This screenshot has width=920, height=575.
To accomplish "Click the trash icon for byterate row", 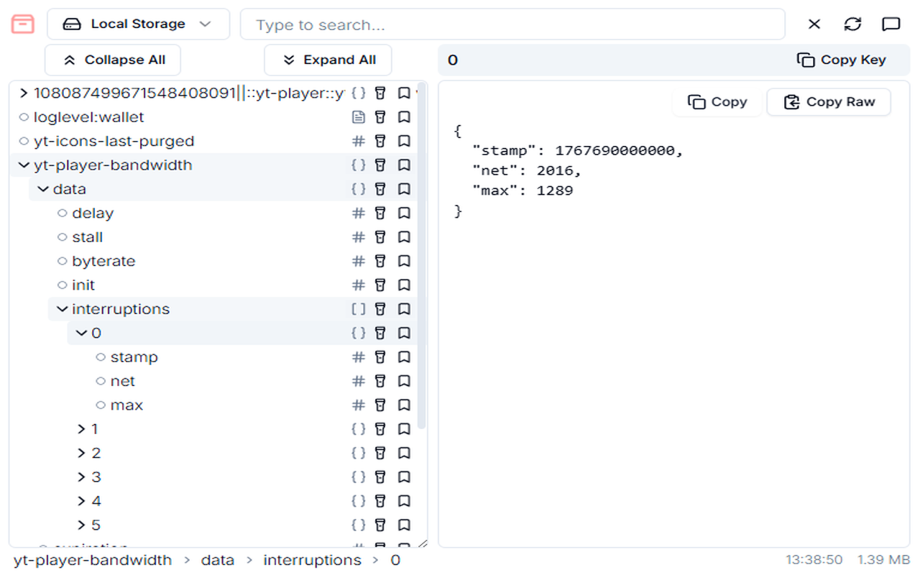I will (381, 261).
